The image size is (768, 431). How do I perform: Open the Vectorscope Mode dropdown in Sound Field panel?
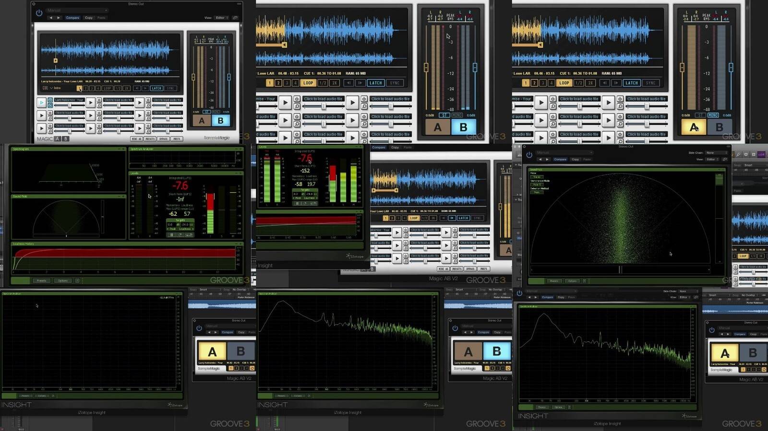536,185
